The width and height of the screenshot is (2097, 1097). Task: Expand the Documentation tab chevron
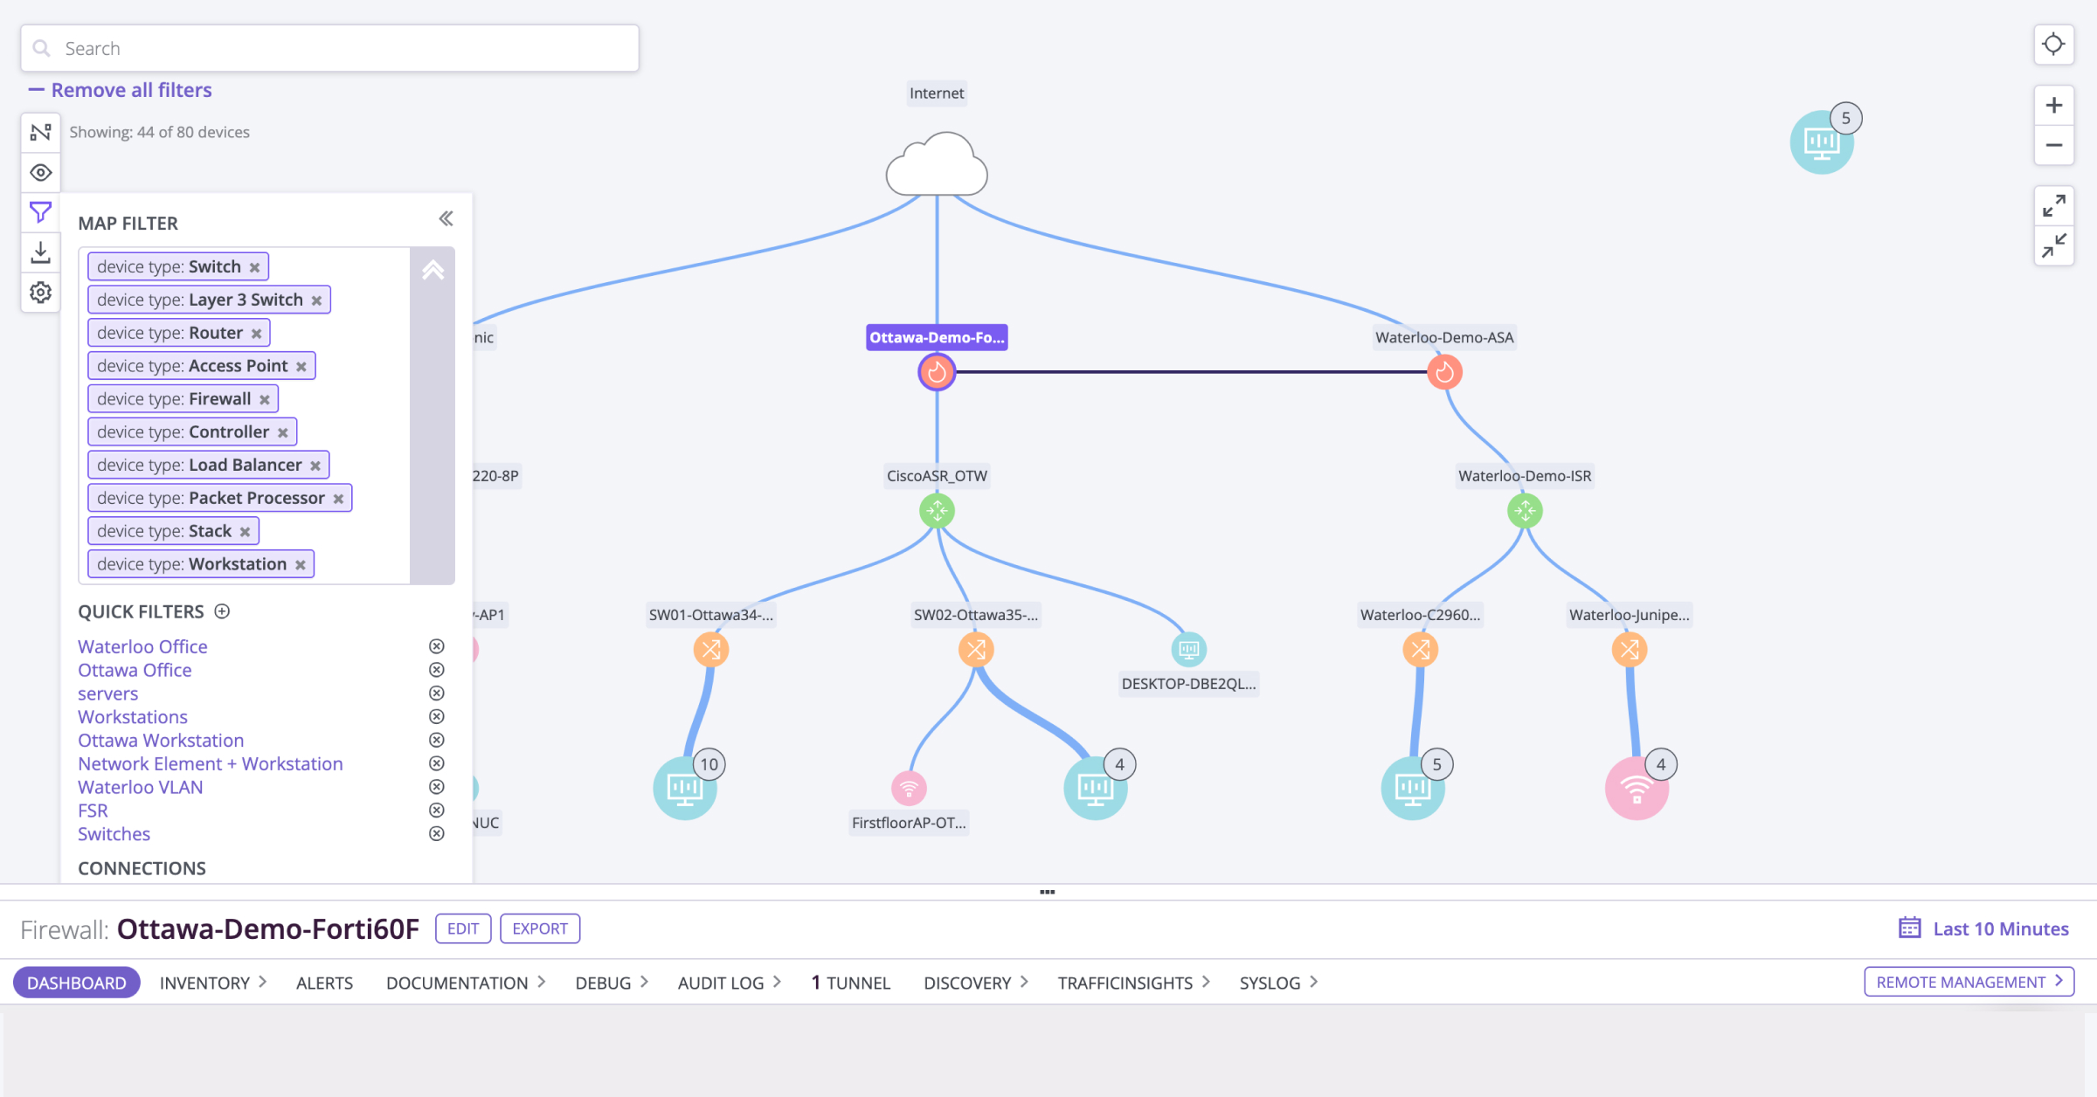[542, 982]
